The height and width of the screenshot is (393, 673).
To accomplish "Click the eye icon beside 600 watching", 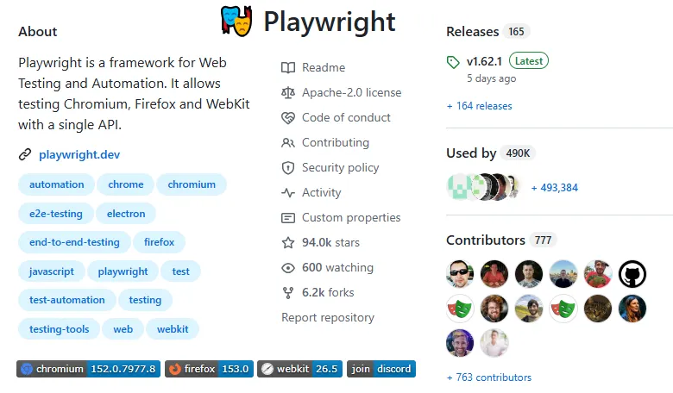I will pos(288,268).
